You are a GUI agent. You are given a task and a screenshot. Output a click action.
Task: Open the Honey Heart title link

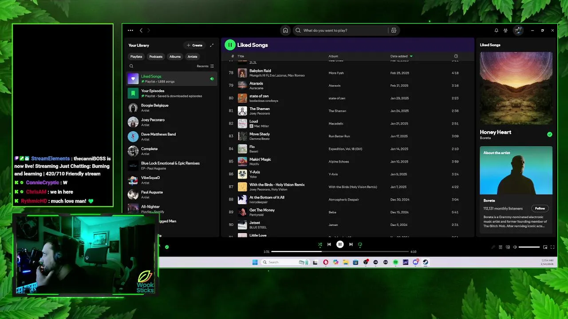tap(495, 132)
